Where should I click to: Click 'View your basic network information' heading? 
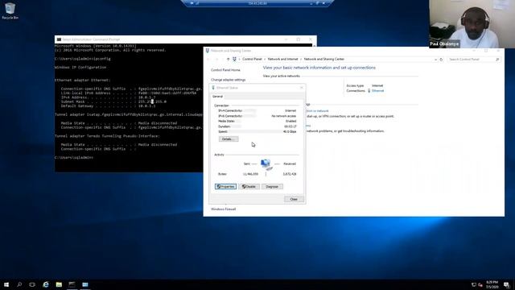coord(319,68)
